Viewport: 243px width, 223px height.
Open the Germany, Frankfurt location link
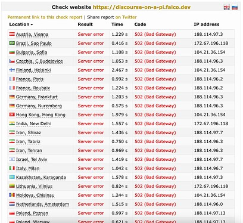[x=37, y=97]
